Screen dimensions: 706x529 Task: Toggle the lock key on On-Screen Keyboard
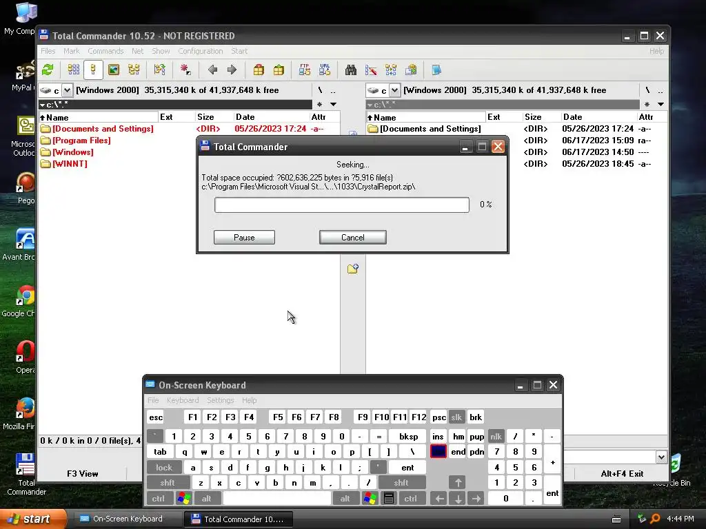pyautogui.click(x=164, y=468)
